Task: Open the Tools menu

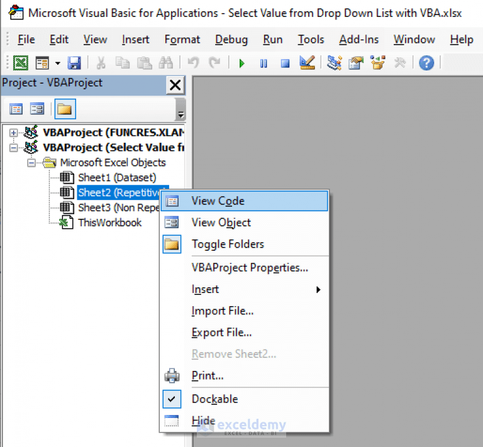Action: [x=311, y=40]
